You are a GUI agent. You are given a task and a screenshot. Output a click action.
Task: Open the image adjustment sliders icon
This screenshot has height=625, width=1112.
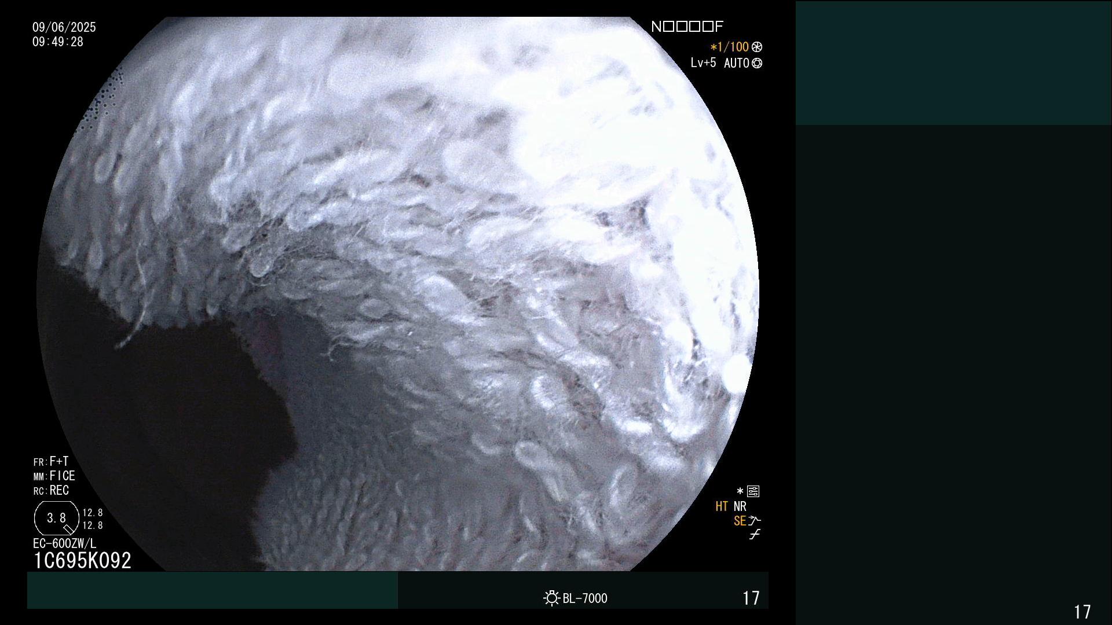click(753, 491)
